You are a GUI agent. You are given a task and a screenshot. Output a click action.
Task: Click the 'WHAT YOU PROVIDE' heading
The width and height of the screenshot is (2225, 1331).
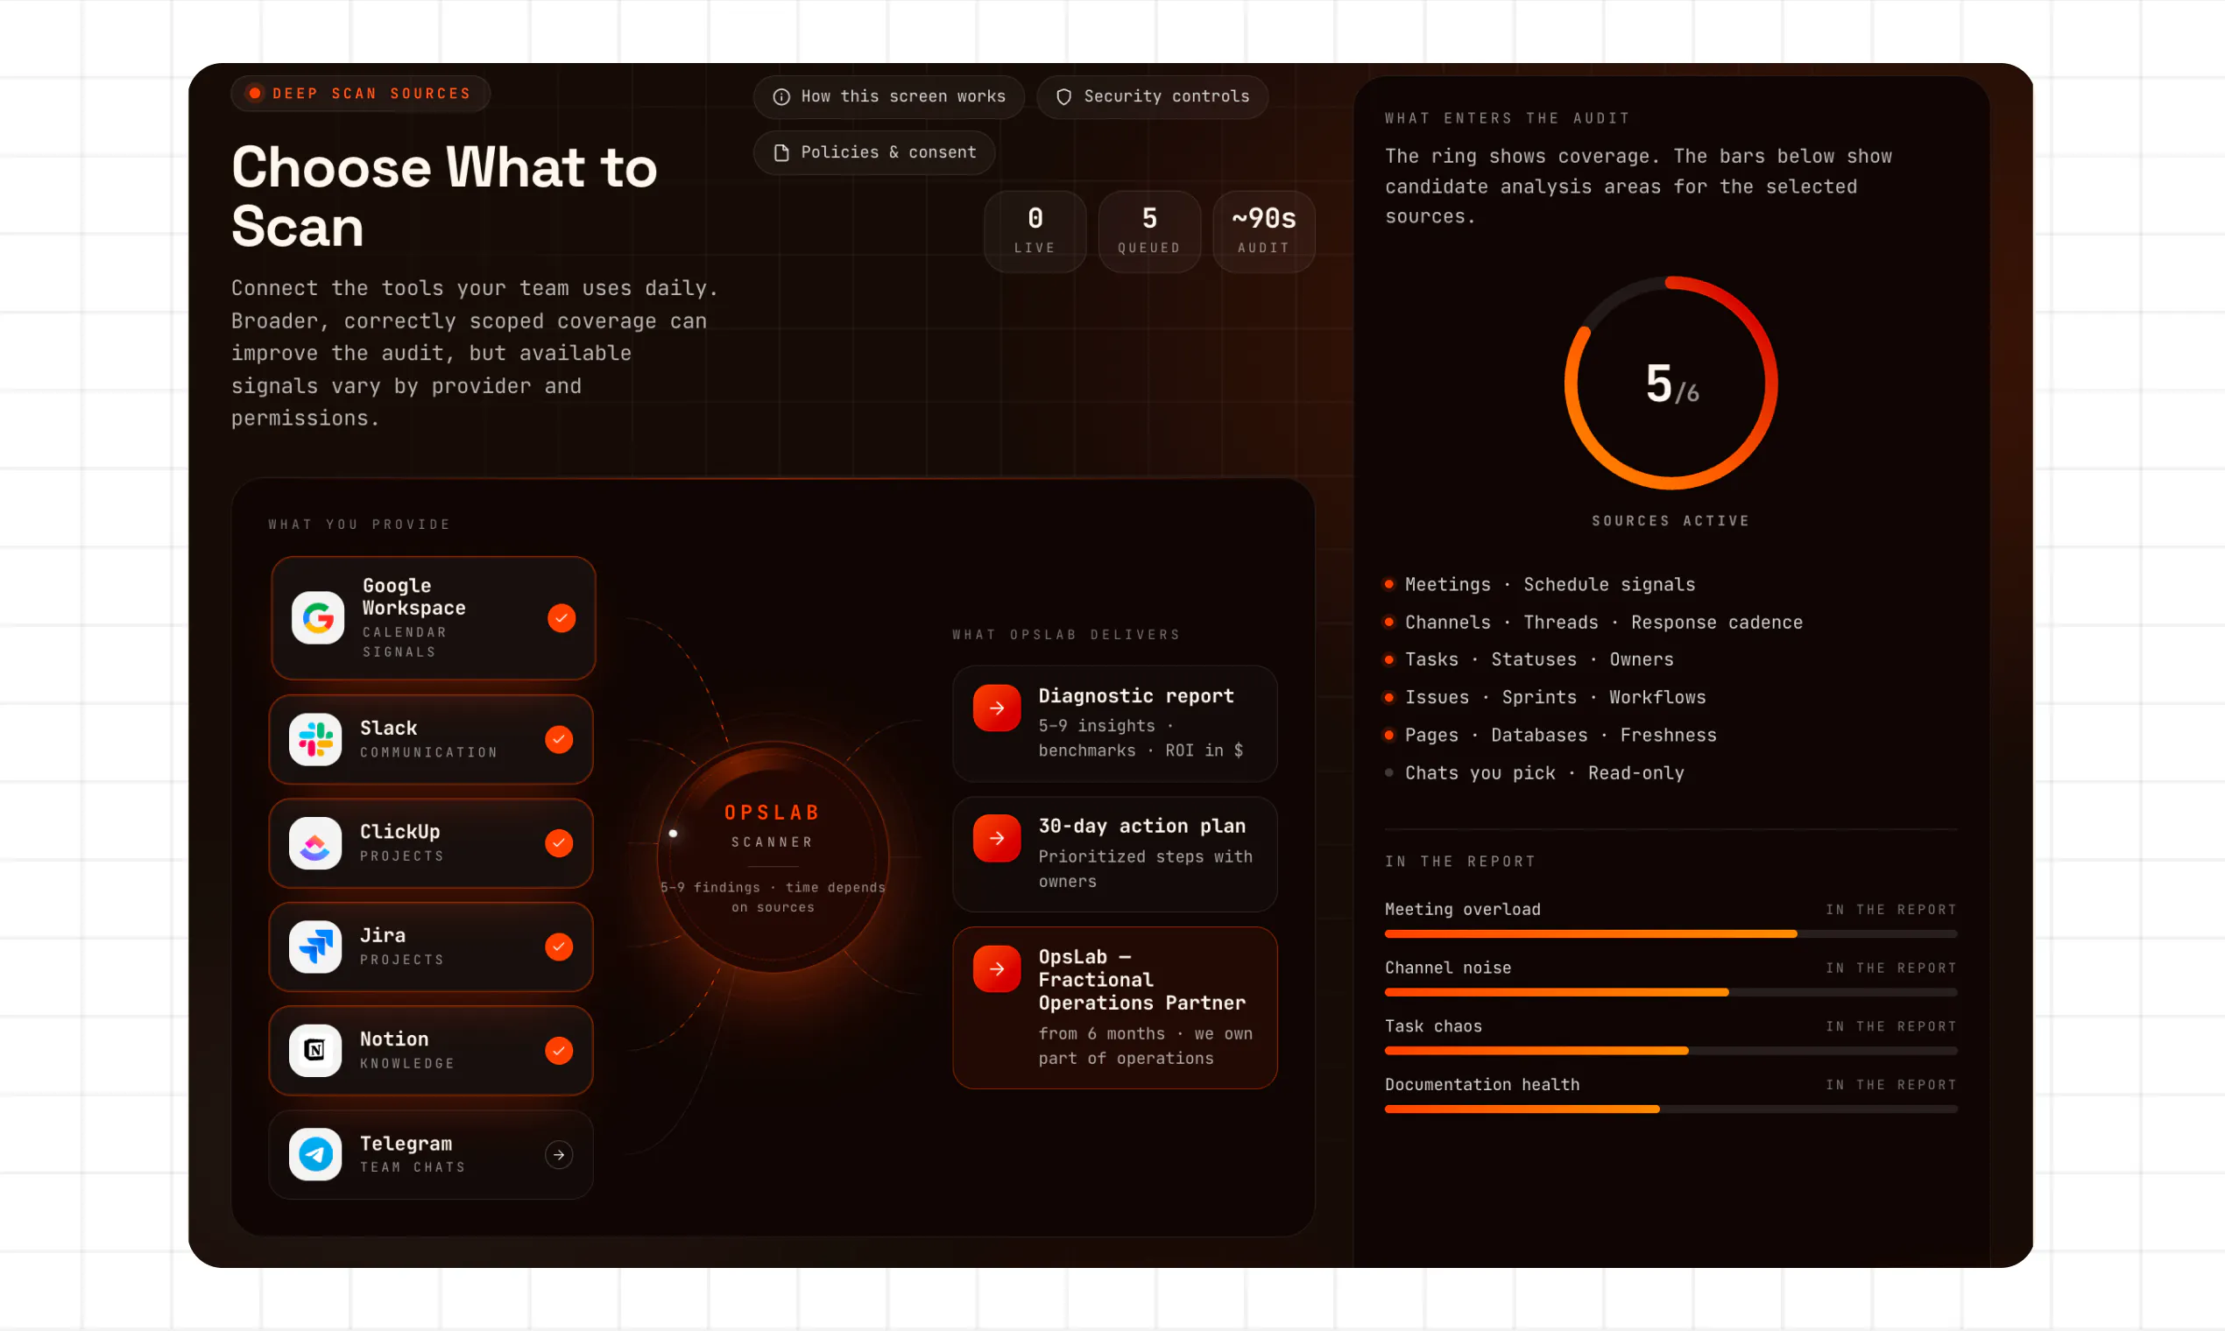[x=359, y=525]
